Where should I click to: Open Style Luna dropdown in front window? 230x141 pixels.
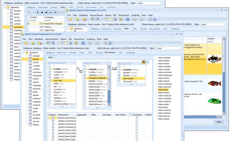pos(180,48)
